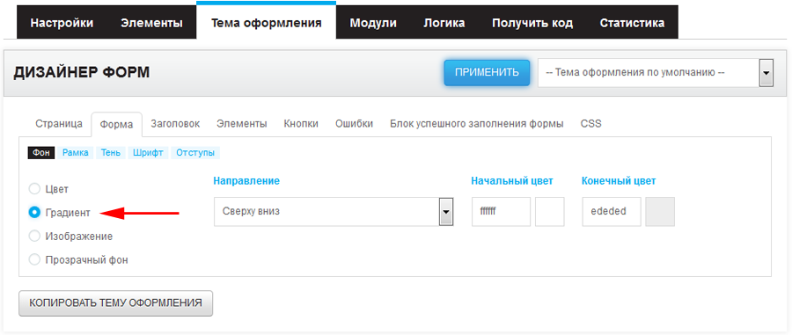Open the Ошибки sub-tab

tap(354, 124)
